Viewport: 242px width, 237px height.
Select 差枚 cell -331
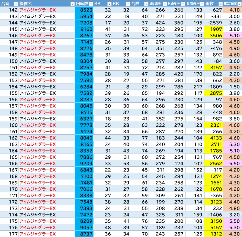(214, 16)
